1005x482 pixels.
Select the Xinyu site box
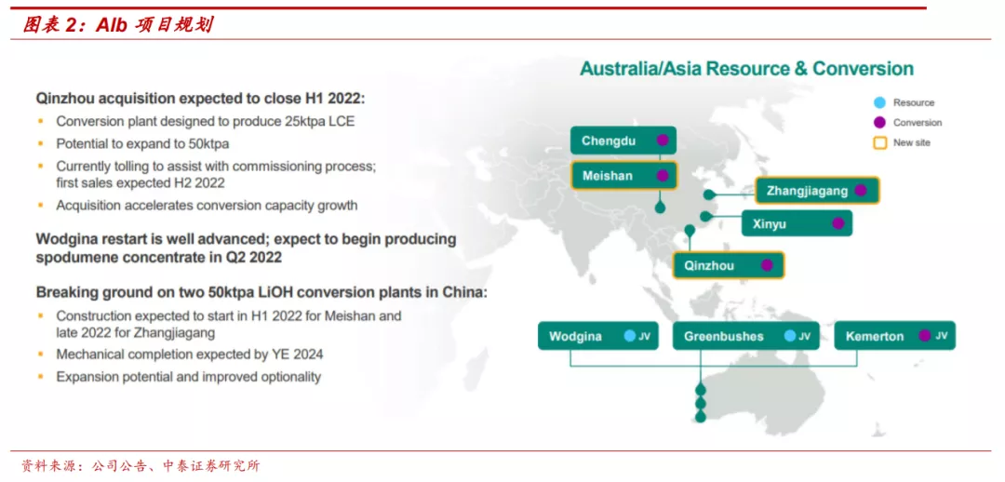[x=797, y=223]
